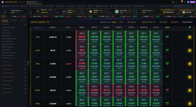Open Game in the navigation bar
196x107 pixels.
coord(15,6)
